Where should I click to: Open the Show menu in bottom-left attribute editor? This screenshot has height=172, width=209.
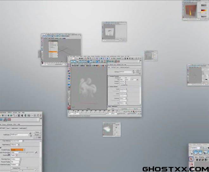tap(15, 124)
